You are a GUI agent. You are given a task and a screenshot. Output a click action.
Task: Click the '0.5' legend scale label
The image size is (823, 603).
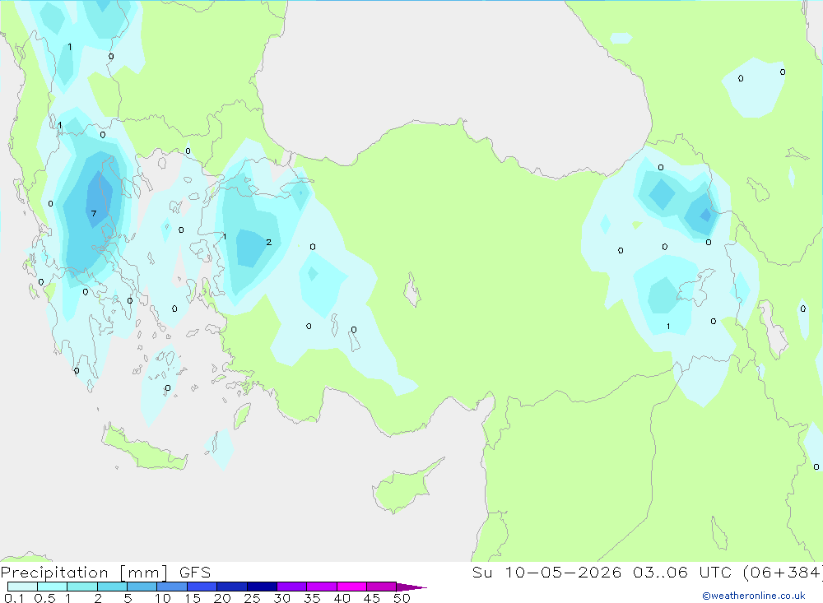point(44,598)
